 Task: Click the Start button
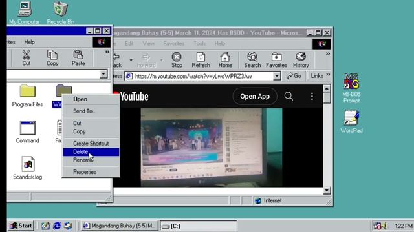point(21,226)
